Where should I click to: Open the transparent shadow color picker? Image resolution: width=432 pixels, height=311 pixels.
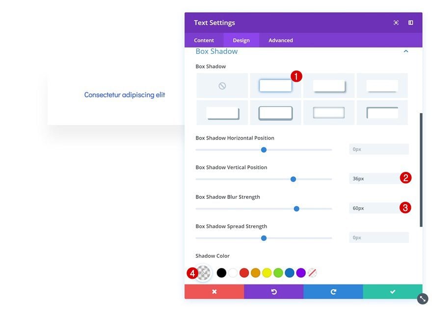(203, 273)
